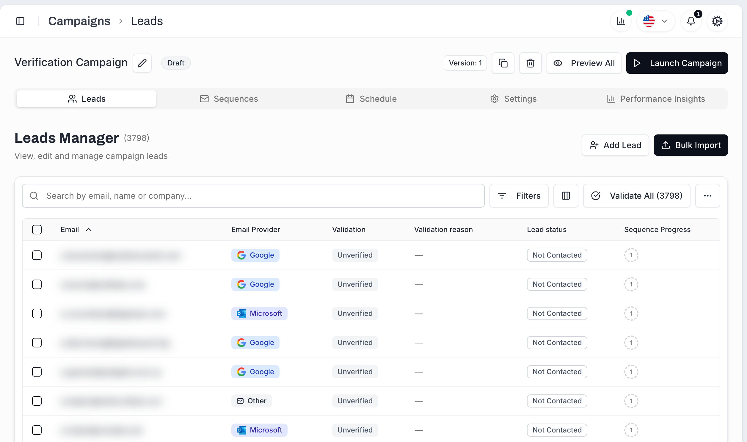Edit campaign name with pencil icon
The height and width of the screenshot is (442, 747).
142,63
